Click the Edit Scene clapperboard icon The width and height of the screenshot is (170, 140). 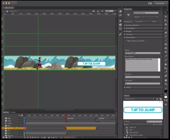coord(94,11)
